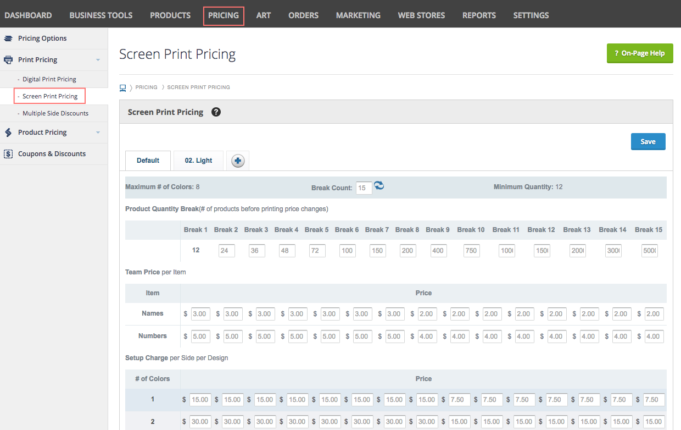Click the Print Pricing printer icon
Viewport: 681px width, 430px height.
[8, 59]
